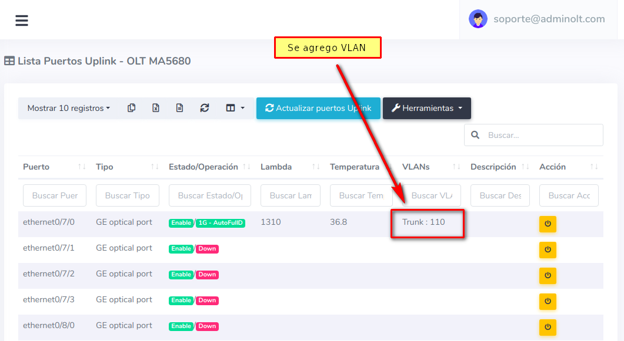
Task: Open the hamburger sidebar menu
Action: click(22, 21)
